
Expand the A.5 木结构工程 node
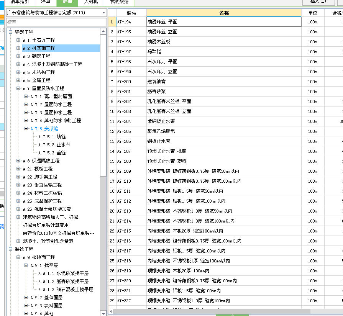pos(18,72)
